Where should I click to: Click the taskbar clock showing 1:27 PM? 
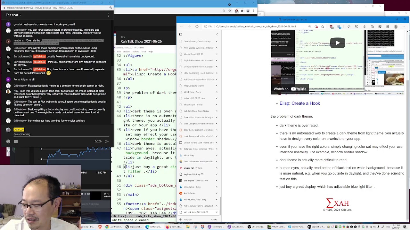[396, 227]
